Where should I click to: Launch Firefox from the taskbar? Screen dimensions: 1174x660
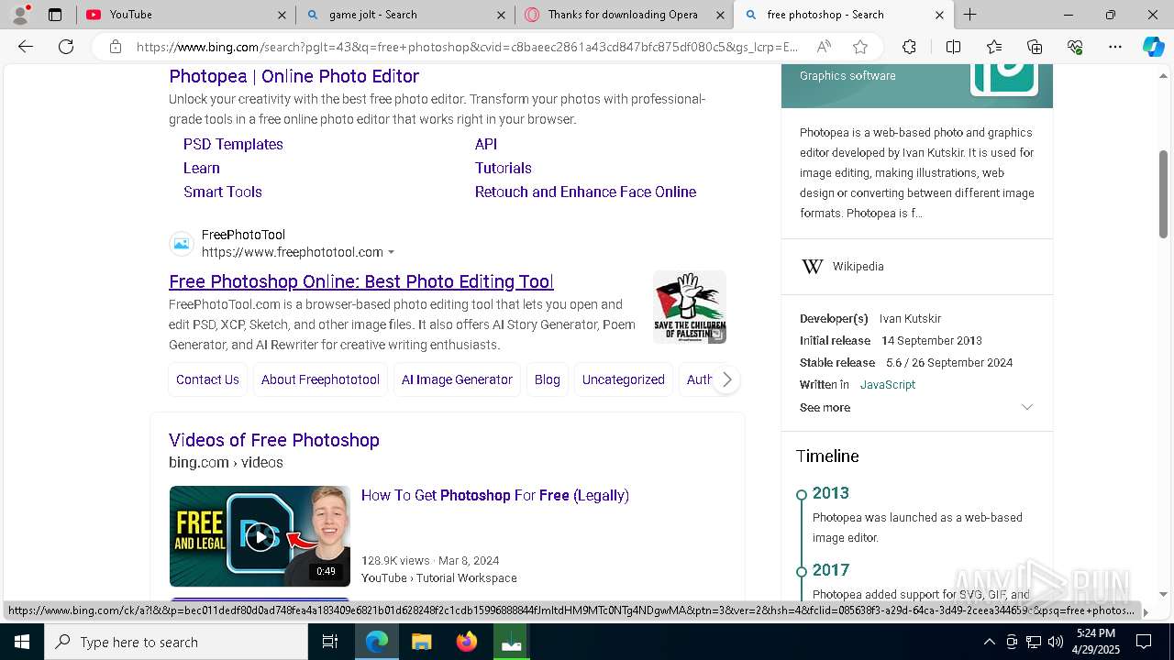pos(467,642)
